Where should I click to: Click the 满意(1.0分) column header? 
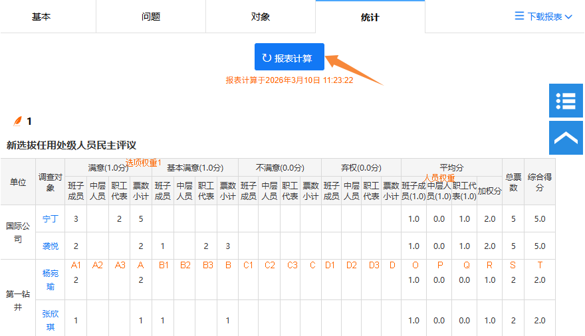coord(108,167)
